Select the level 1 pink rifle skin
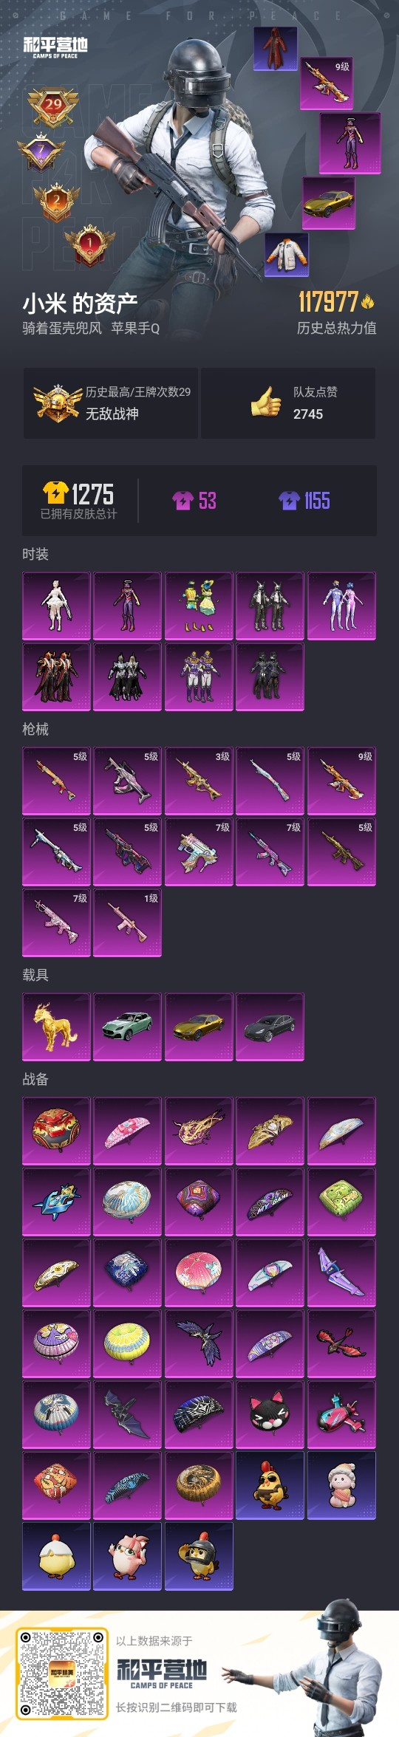Viewport: 399px width, 1737px height. [127, 923]
